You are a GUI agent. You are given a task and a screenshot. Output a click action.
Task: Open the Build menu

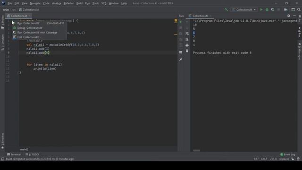coord(79,3)
